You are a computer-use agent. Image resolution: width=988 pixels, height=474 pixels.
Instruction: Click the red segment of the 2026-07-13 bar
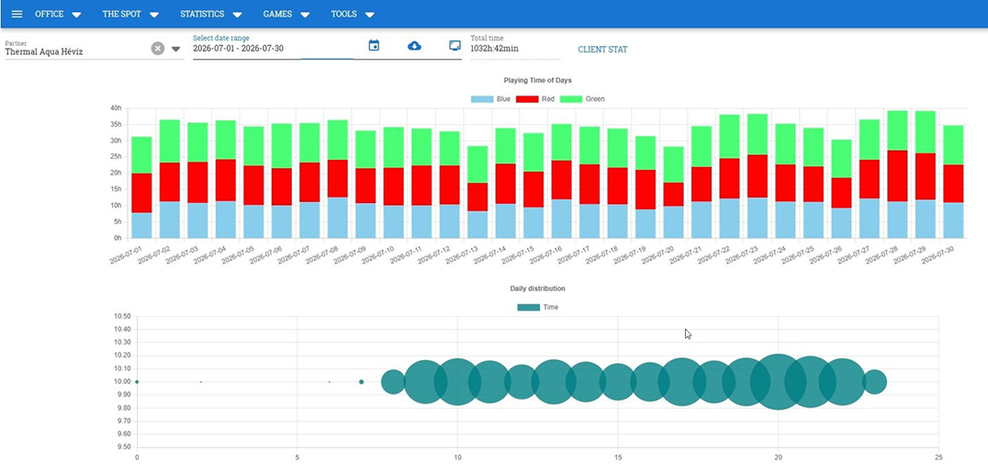477,197
